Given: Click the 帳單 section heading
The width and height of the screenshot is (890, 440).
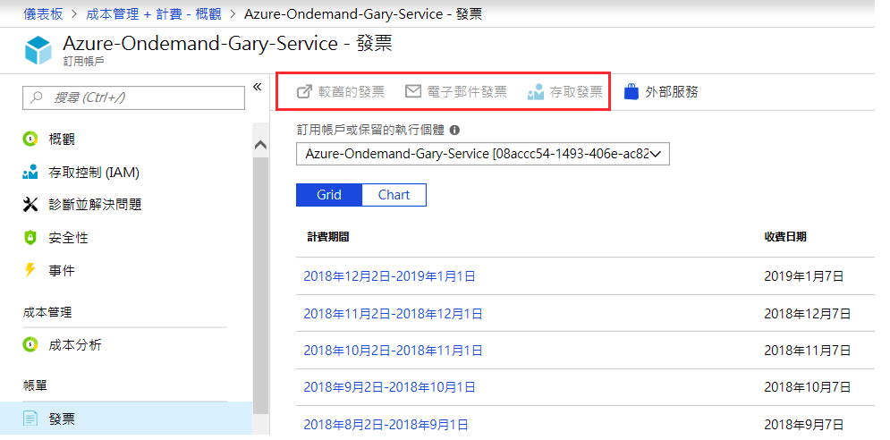Looking at the screenshot, I should tap(35, 385).
